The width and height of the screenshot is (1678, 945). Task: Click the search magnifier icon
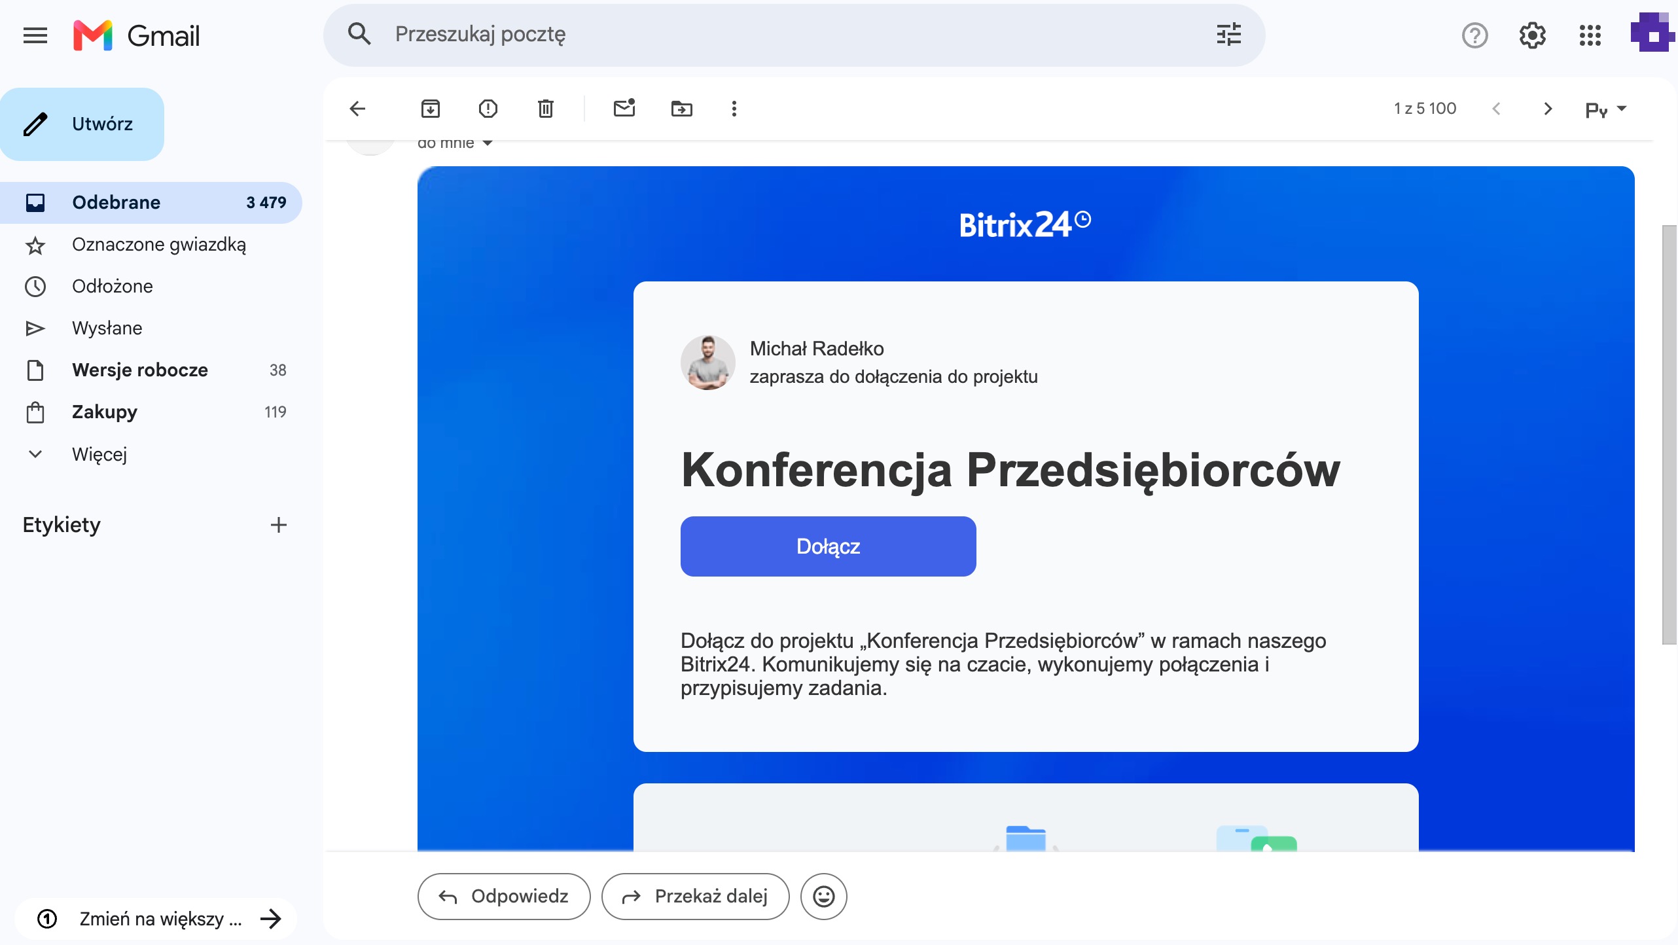pos(359,34)
